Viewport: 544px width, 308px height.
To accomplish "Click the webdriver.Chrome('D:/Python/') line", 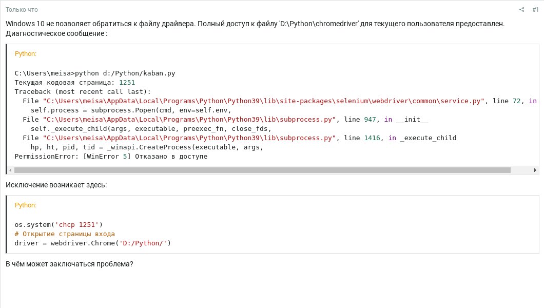I will [92, 243].
